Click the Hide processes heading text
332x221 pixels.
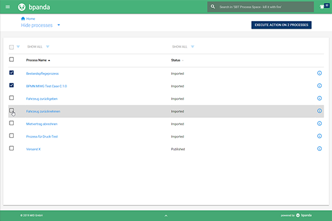(36, 25)
